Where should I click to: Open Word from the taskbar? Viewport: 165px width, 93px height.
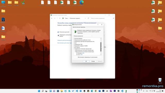click(100, 91)
